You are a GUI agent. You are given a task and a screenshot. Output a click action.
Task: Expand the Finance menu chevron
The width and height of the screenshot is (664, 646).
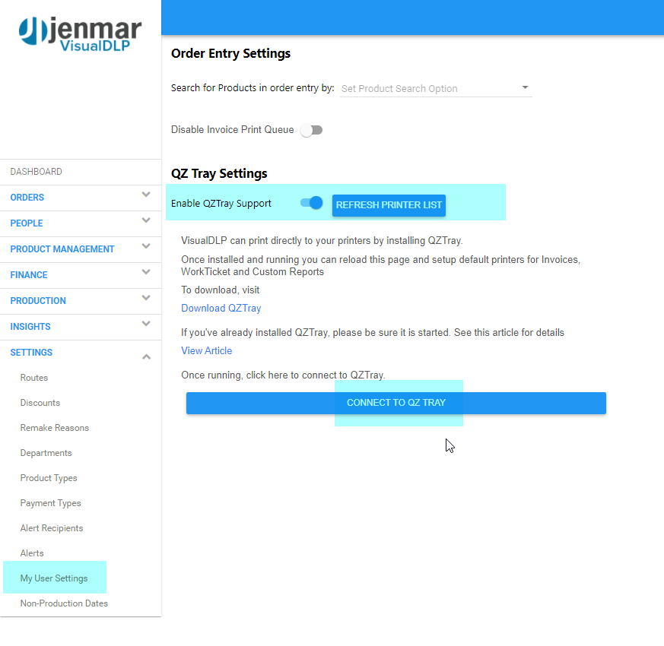pyautogui.click(x=146, y=272)
